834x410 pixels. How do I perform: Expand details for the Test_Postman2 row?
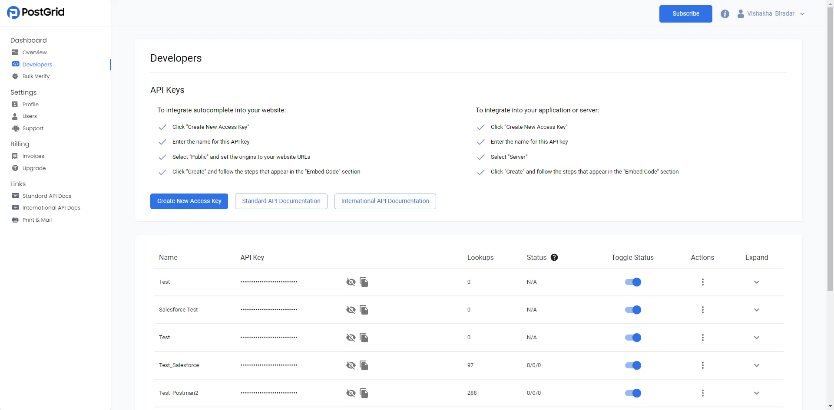point(756,393)
